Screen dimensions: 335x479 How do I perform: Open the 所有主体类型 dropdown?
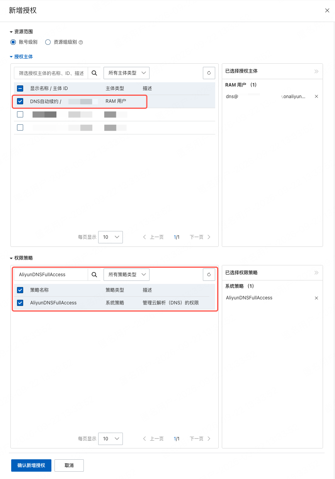[126, 73]
